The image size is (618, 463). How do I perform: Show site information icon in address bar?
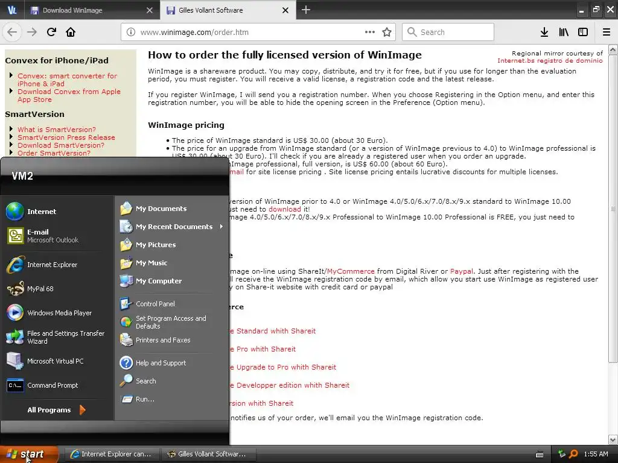(x=131, y=32)
